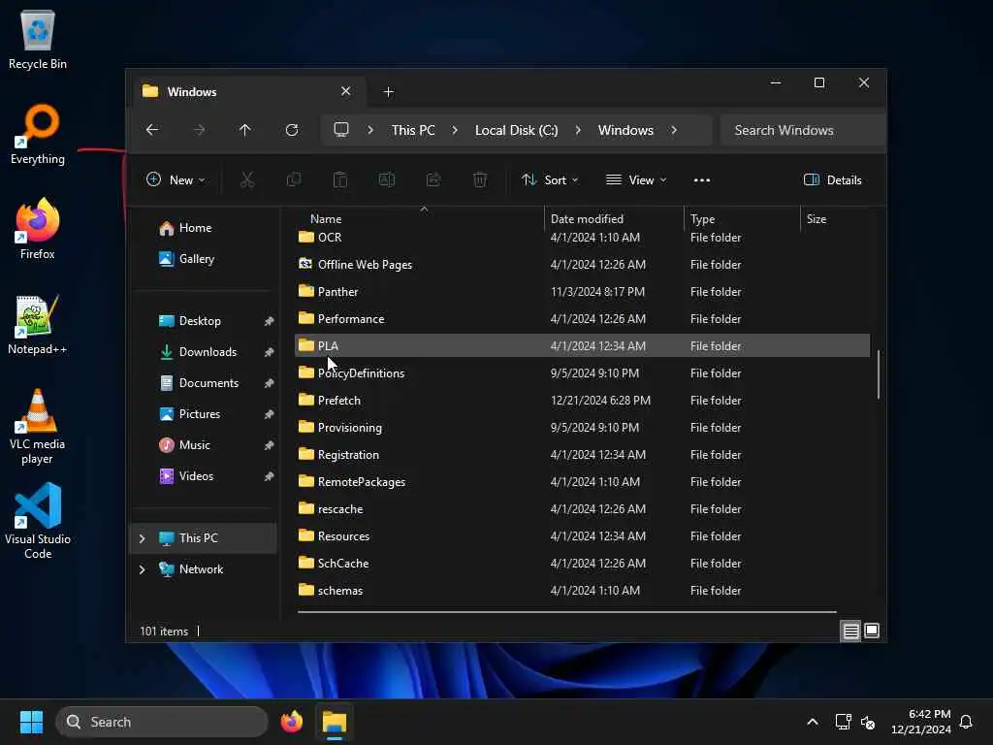This screenshot has width=993, height=745.
Task: Expand chevron after Windows in address bar
Action: (674, 130)
